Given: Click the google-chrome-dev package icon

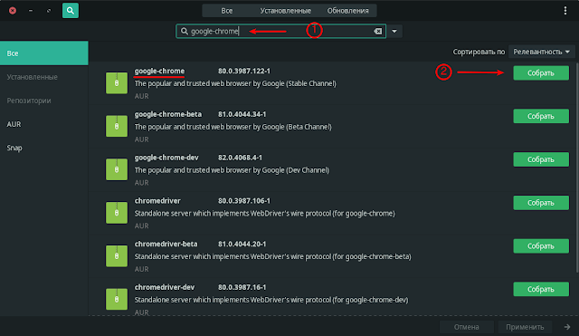Looking at the screenshot, I should [x=117, y=169].
